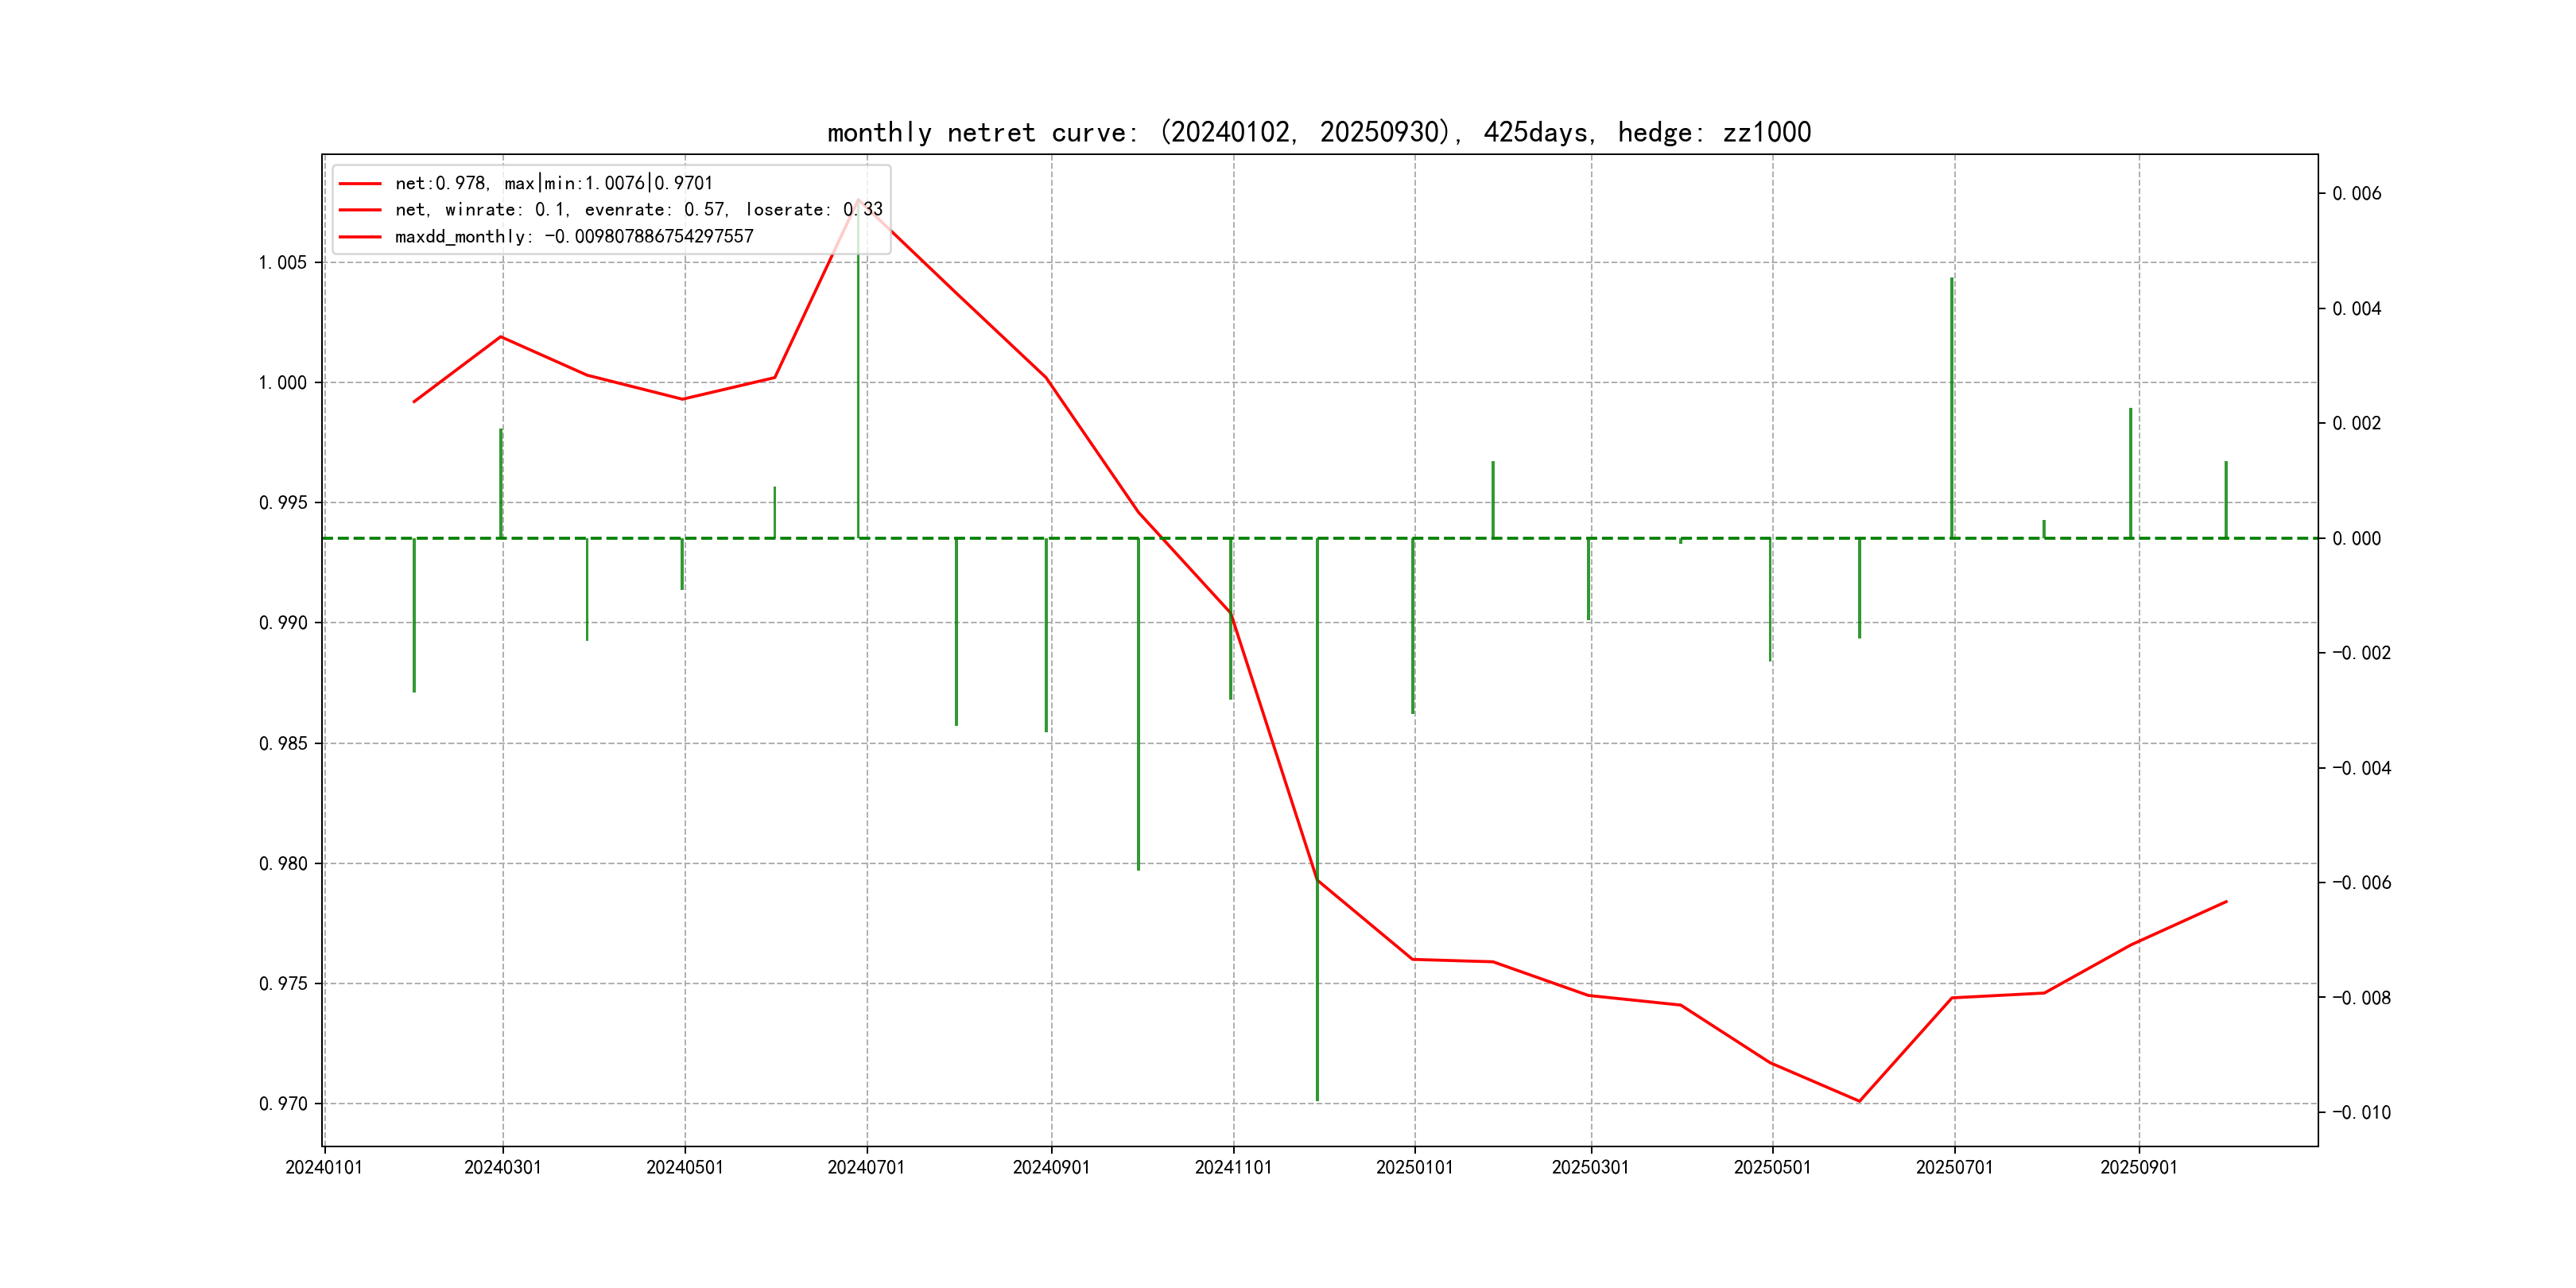2576x1288 pixels.
Task: Click the 20250101 x-axis label
Action: (x=1414, y=1167)
